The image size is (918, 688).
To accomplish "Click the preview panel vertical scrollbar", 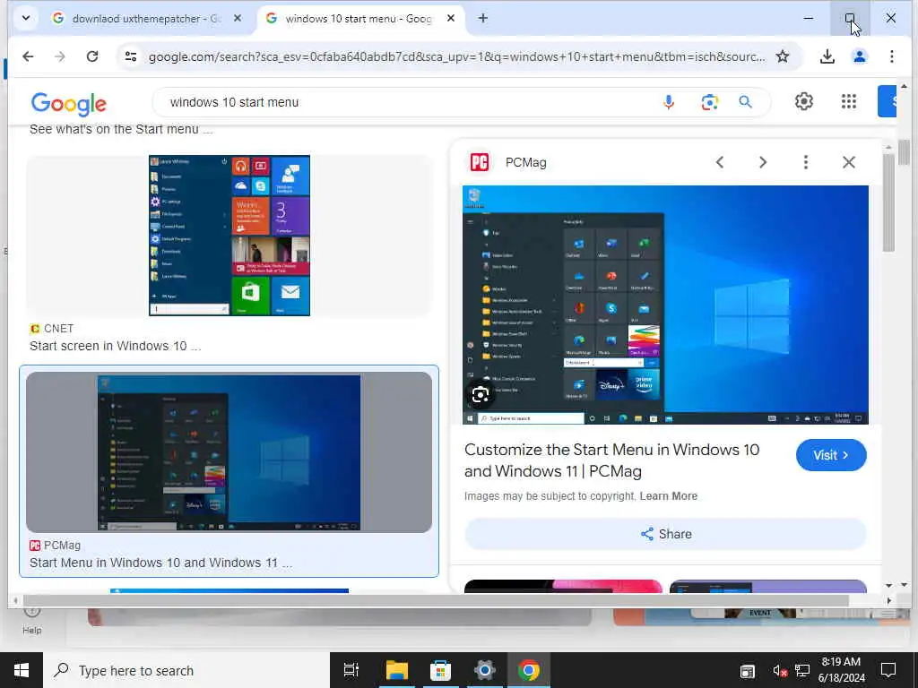I will click(x=888, y=202).
